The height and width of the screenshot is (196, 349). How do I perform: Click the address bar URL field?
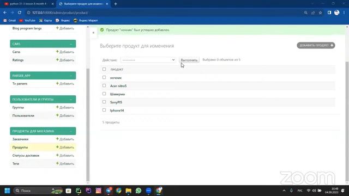click(165, 13)
